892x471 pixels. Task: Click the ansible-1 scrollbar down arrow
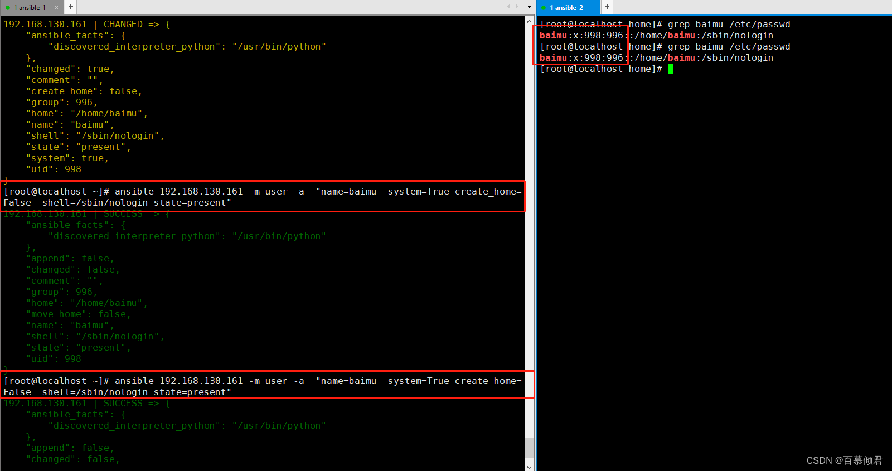click(x=530, y=467)
